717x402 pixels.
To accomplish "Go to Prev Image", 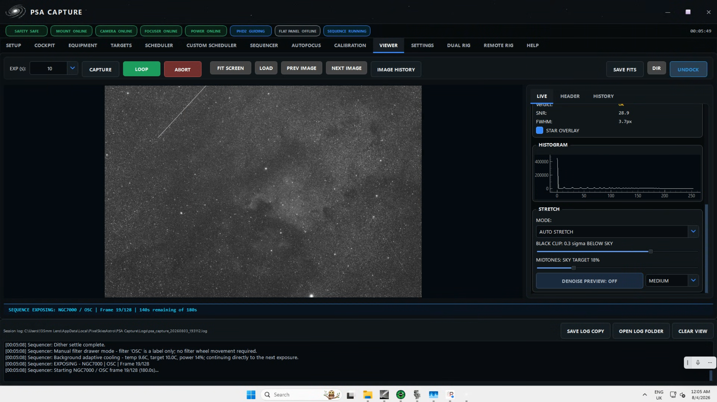I will click(301, 68).
